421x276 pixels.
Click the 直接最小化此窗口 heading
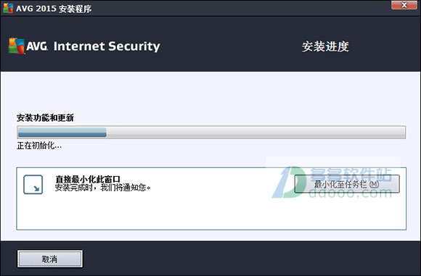click(x=88, y=179)
